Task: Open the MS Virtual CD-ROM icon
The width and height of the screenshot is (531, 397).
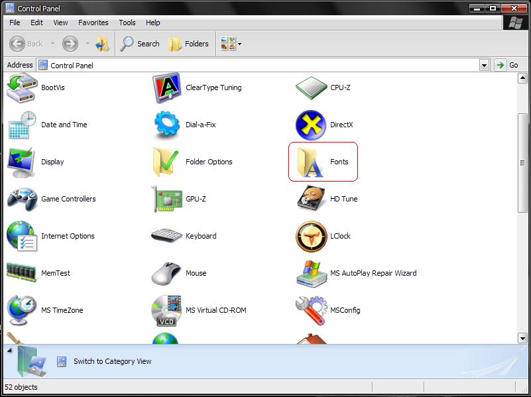Action: pos(166,311)
